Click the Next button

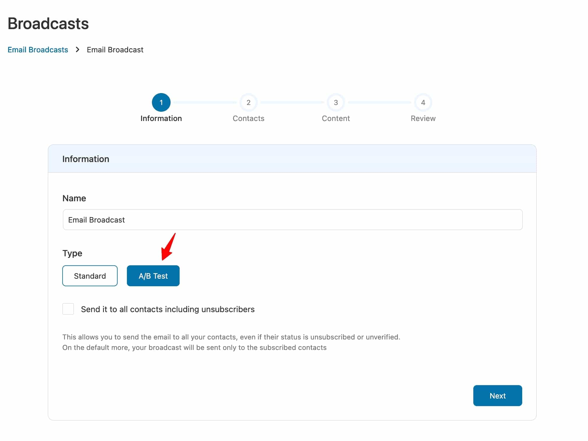(498, 396)
